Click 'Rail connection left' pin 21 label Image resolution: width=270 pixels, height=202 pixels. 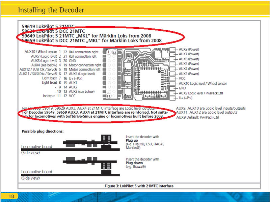click(82, 56)
